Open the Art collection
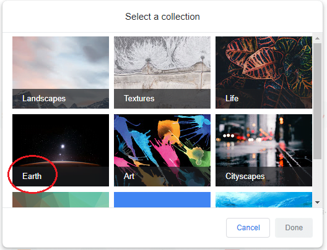Viewport: 327px width, 250px height. [x=162, y=150]
